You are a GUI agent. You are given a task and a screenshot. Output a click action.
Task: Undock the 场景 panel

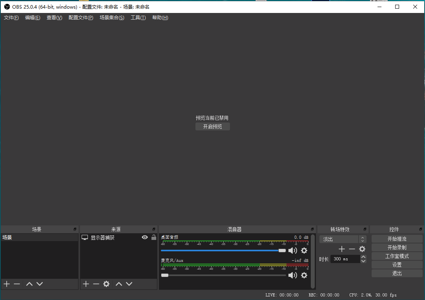[75, 229]
